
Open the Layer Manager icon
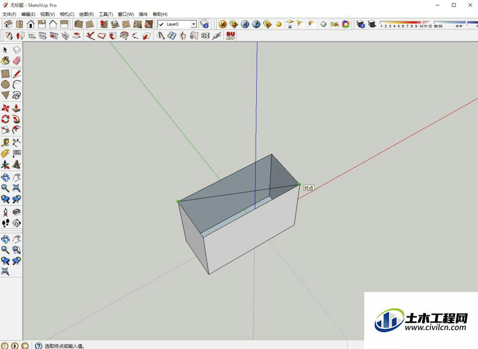click(x=205, y=24)
